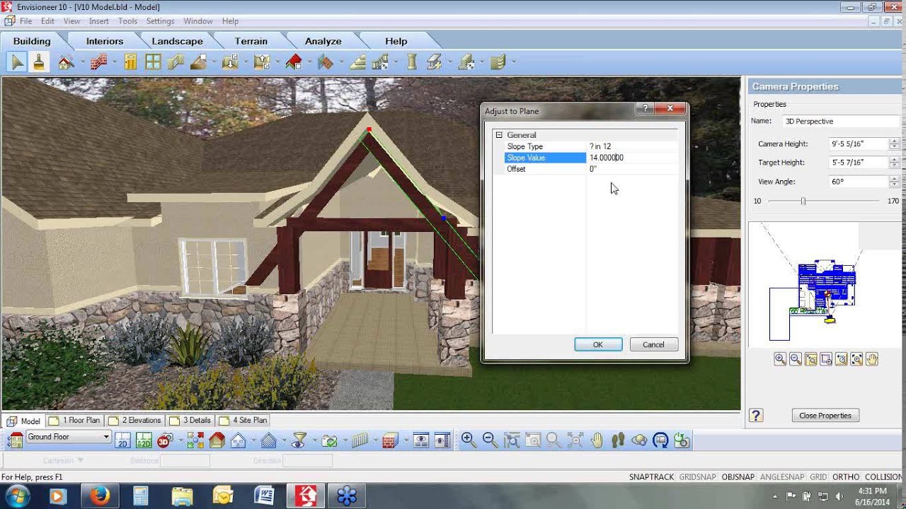Open the locations icon beside Ground Floor
The height and width of the screenshot is (509, 906).
(x=15, y=441)
